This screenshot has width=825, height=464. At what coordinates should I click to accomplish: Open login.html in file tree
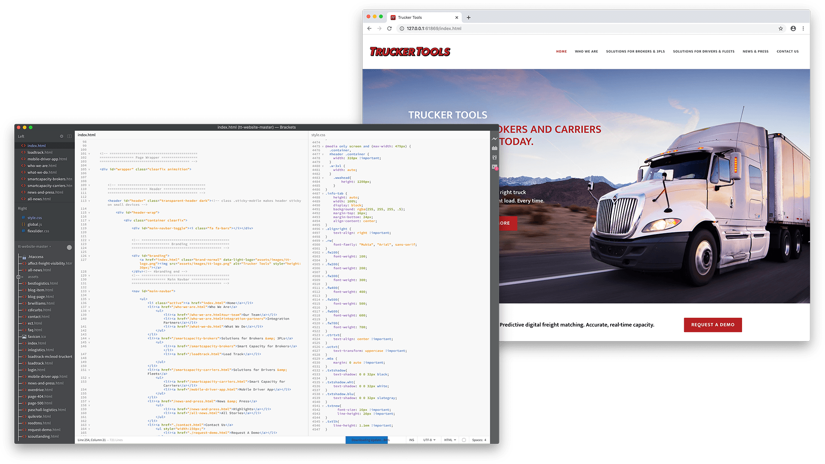pyautogui.click(x=37, y=370)
